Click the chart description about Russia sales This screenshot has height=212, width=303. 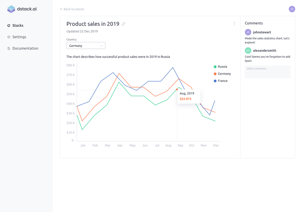[118, 57]
